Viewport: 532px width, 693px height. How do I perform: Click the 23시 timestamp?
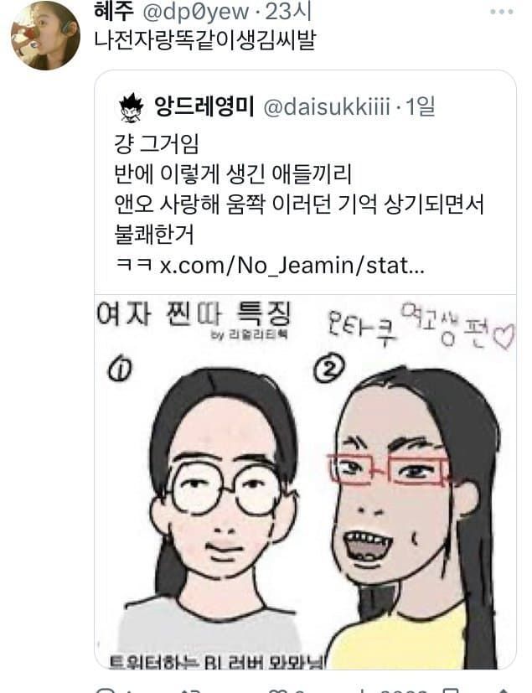(288, 12)
